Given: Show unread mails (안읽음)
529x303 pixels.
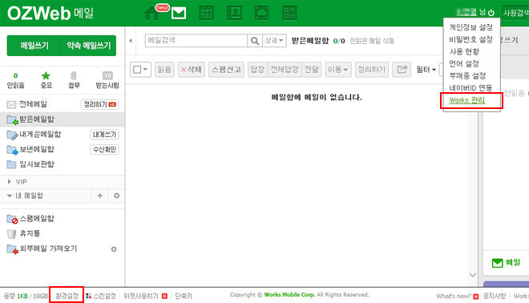Looking at the screenshot, I should (x=15, y=79).
